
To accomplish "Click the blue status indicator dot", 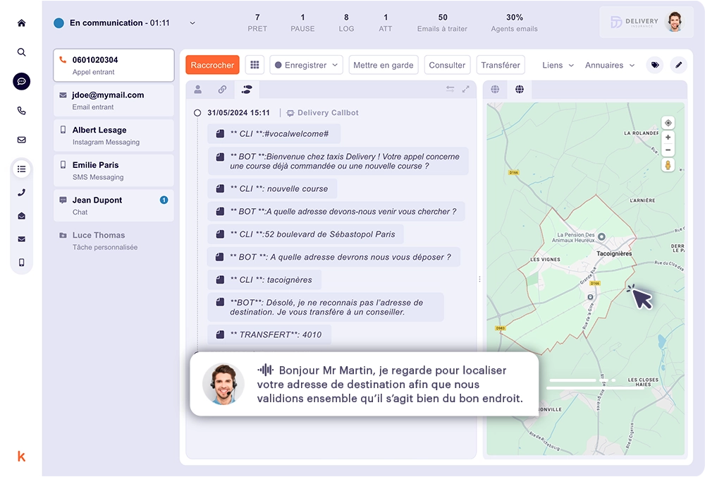I will pos(59,23).
